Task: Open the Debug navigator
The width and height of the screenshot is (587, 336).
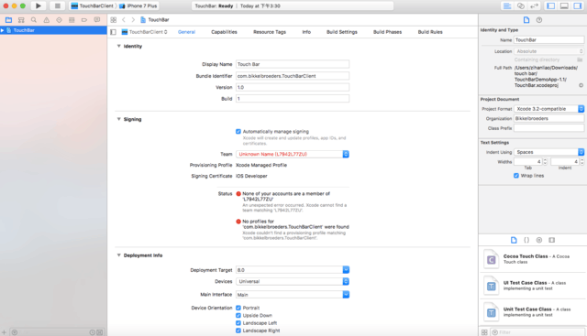Action: (x=72, y=20)
